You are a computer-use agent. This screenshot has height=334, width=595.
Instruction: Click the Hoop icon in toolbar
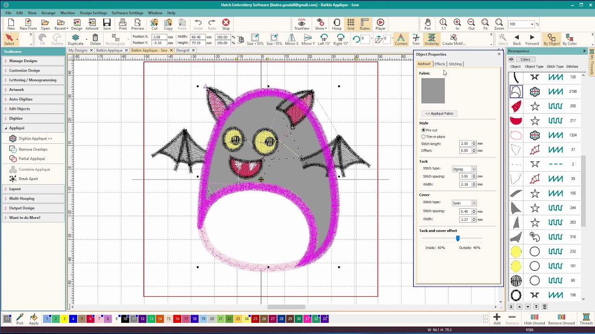(x=337, y=25)
